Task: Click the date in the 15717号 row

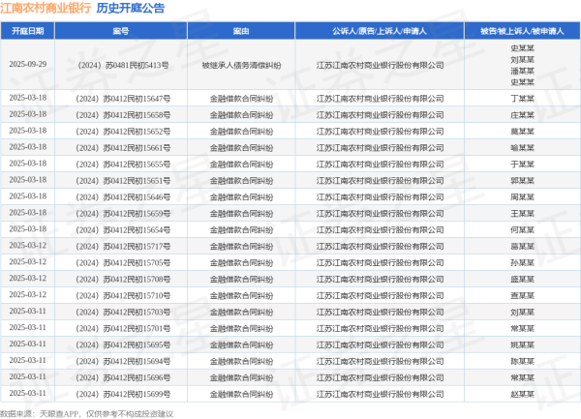Action: (x=28, y=246)
